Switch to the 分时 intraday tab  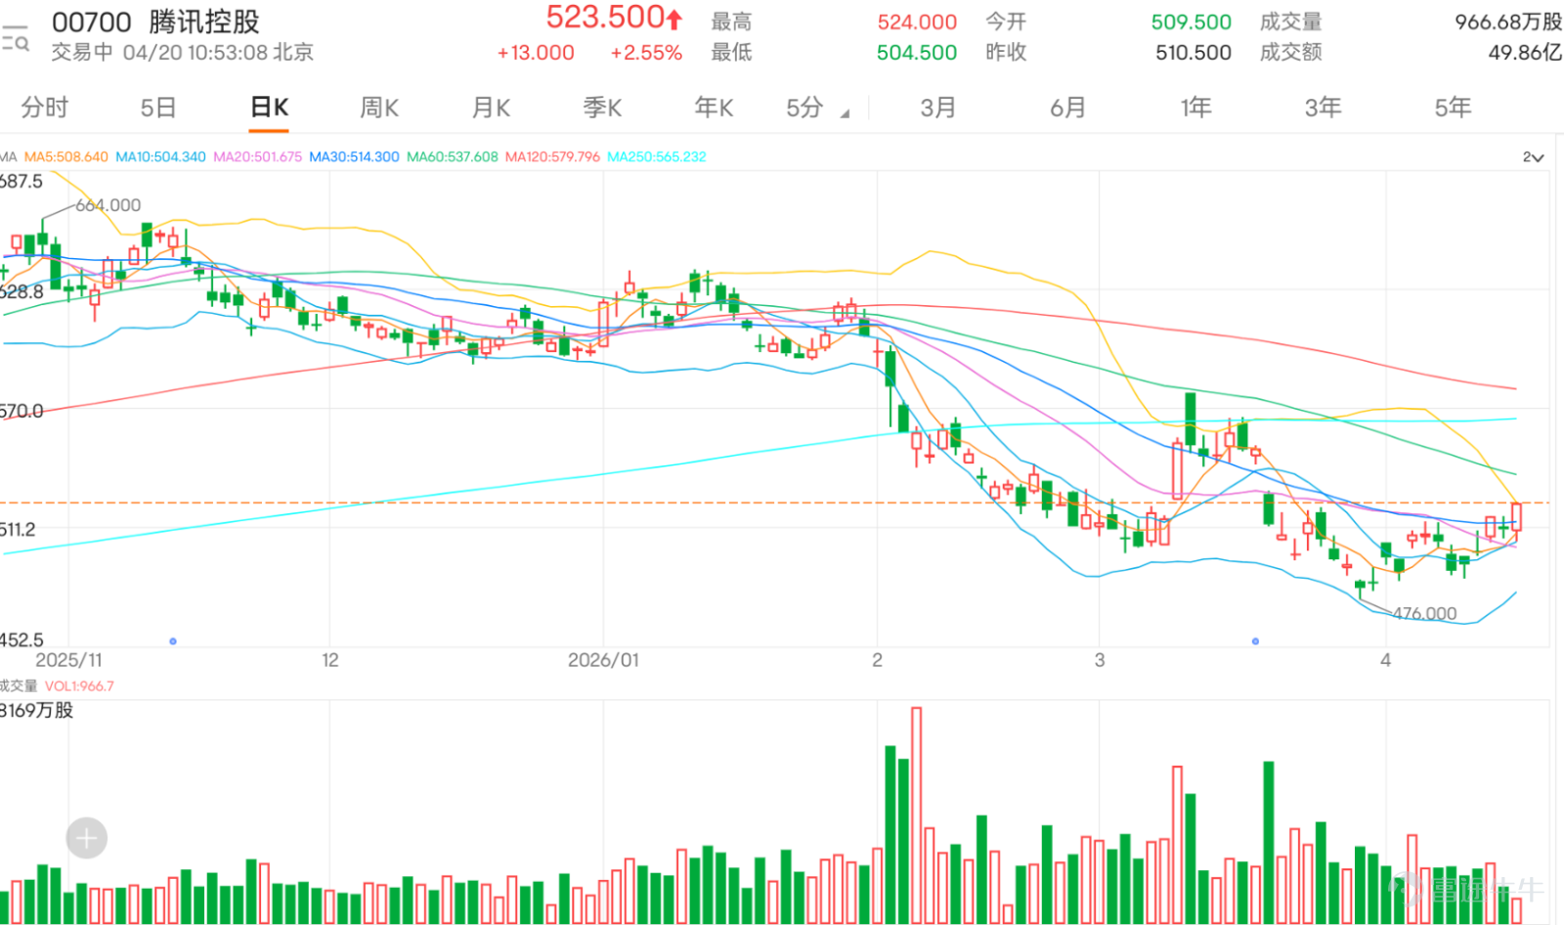coord(45,107)
